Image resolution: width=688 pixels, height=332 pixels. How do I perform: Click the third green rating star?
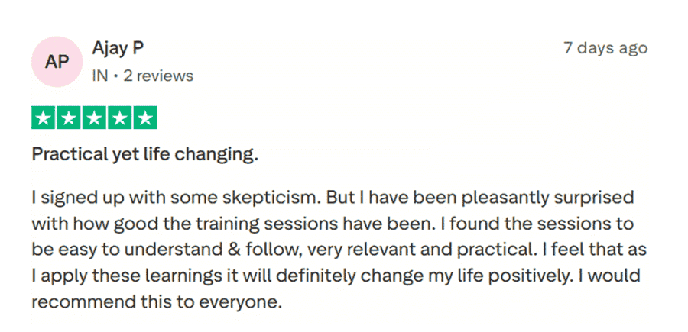click(94, 118)
